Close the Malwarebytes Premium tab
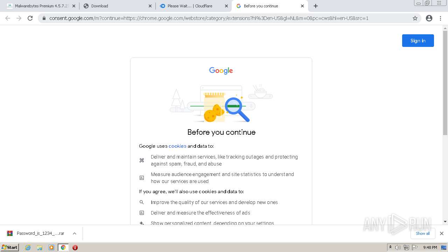Viewport: 448px width, 252px height. point(73,6)
